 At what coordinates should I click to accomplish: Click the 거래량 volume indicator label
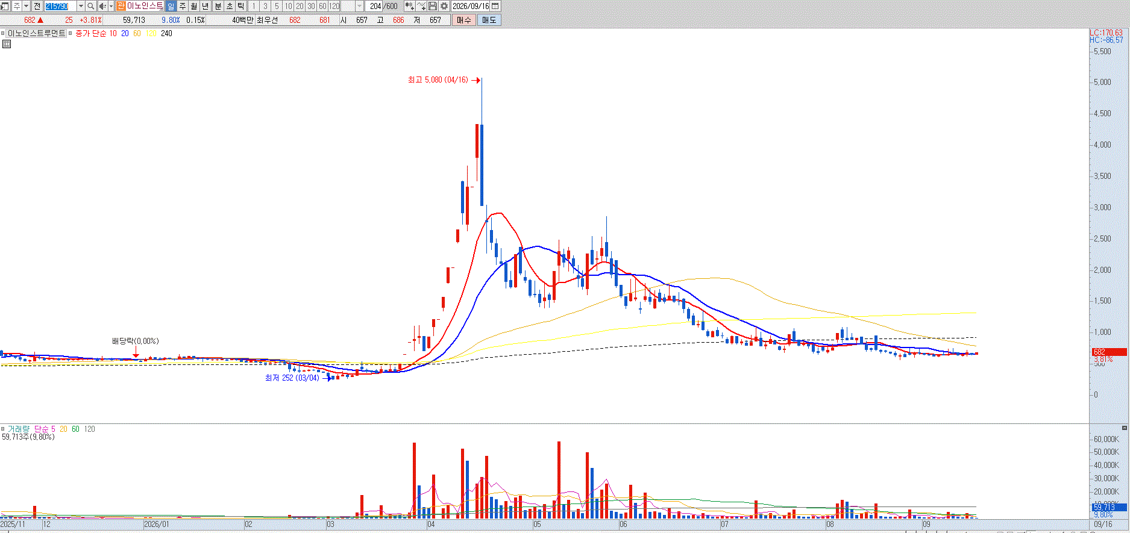click(x=18, y=429)
